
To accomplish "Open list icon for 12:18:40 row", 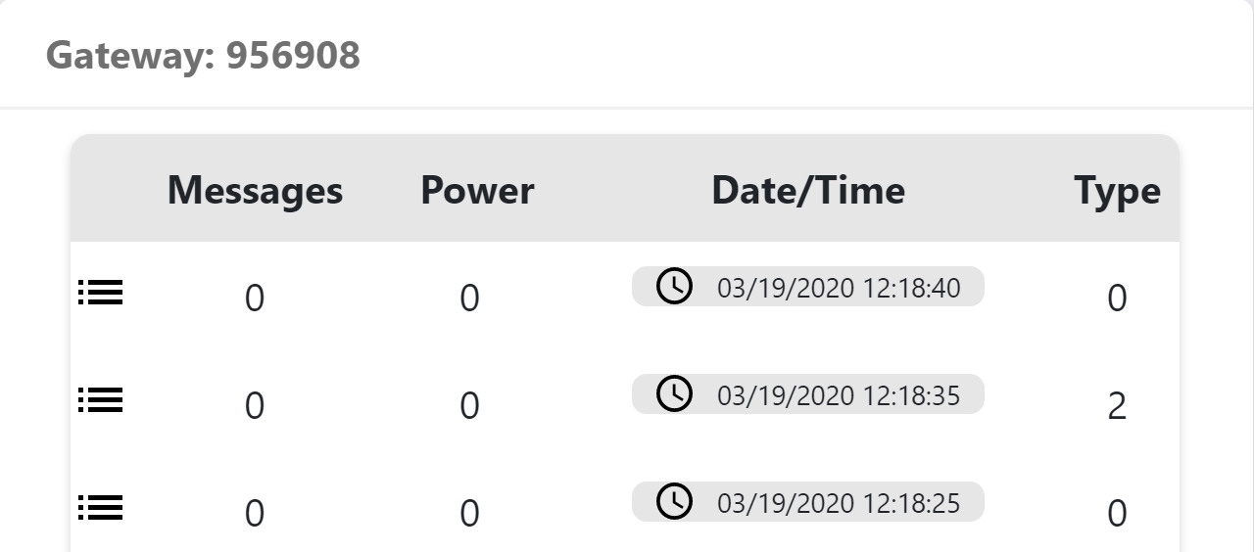I will click(x=100, y=292).
